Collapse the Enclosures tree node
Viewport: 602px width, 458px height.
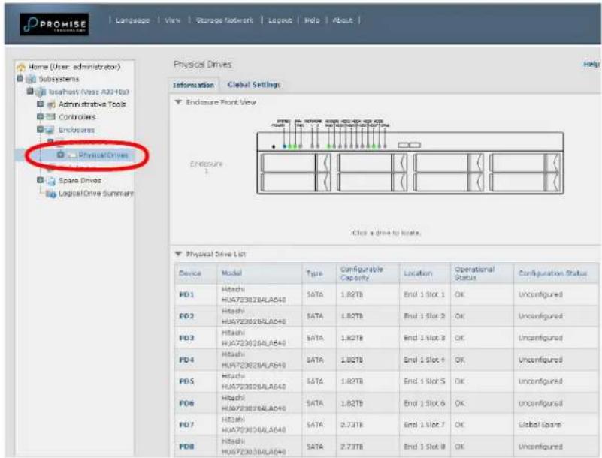click(x=40, y=129)
